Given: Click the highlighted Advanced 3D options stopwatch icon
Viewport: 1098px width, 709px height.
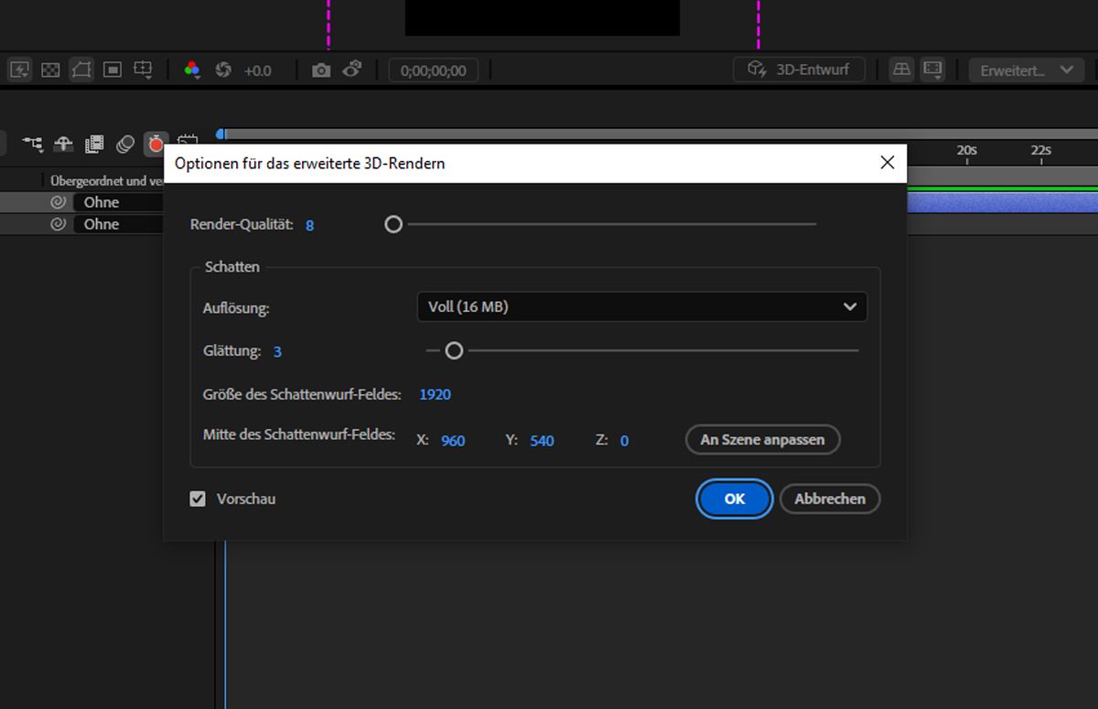Looking at the screenshot, I should [x=156, y=144].
